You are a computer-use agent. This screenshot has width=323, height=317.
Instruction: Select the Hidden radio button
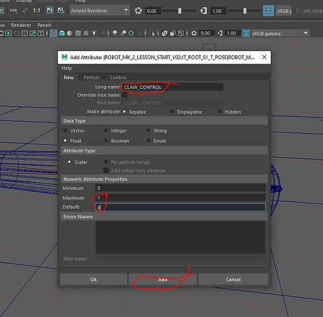click(220, 111)
